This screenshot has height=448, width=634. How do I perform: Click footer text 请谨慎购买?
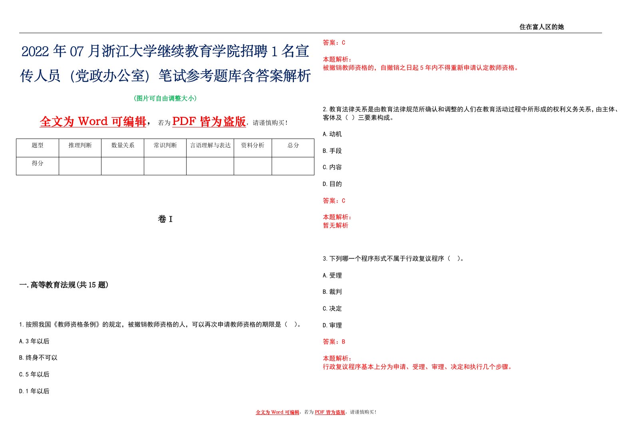click(x=363, y=412)
